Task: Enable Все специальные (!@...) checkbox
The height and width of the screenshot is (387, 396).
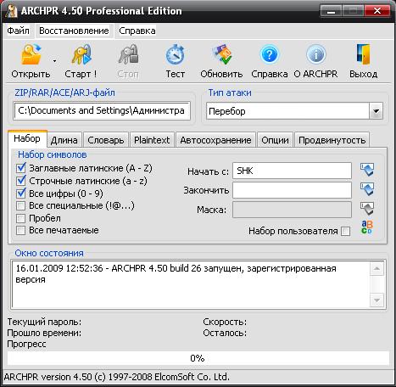Action: pyautogui.click(x=21, y=205)
